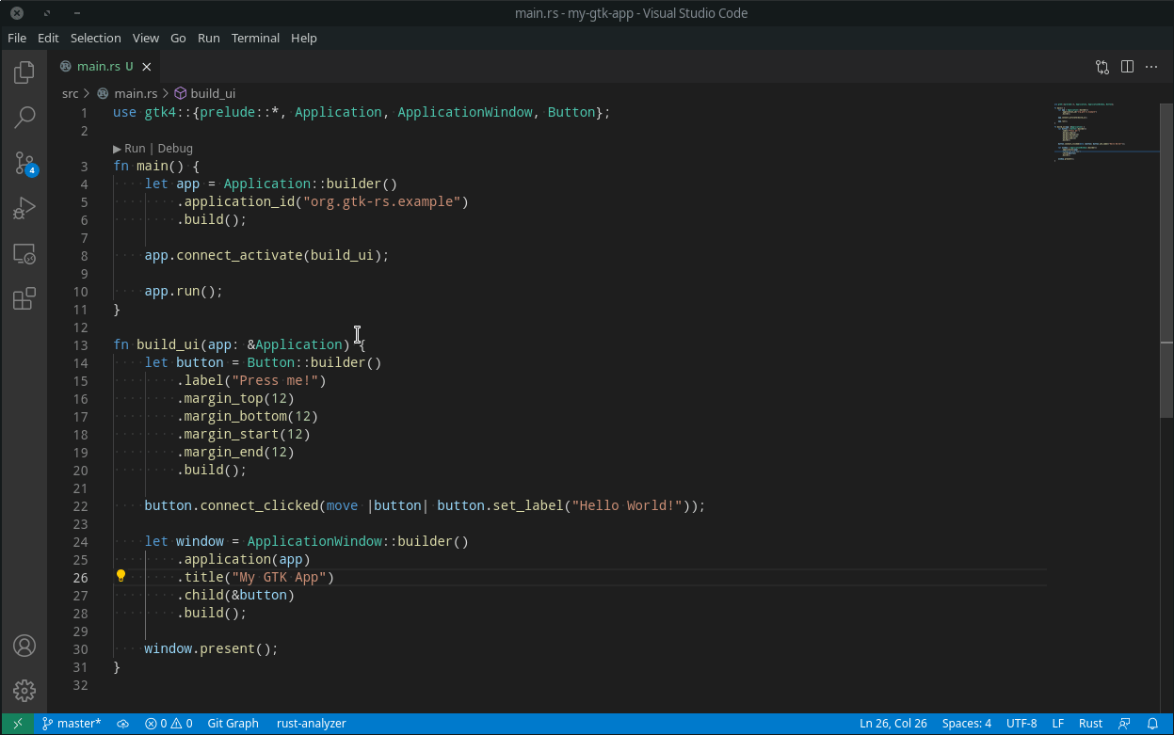Image resolution: width=1174 pixels, height=735 pixels.
Task: Click connect_clicked on line 22
Action: (259, 506)
